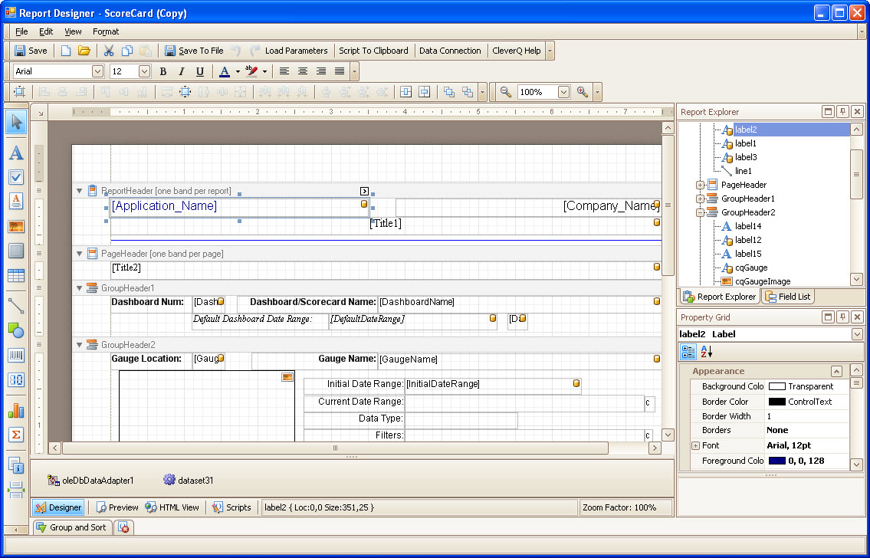
Task: Select the Picture tool in the toolbox
Action: coord(15,227)
